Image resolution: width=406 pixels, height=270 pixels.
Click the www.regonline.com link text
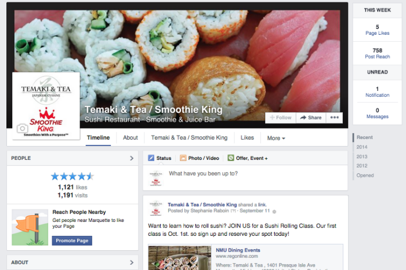click(237, 256)
